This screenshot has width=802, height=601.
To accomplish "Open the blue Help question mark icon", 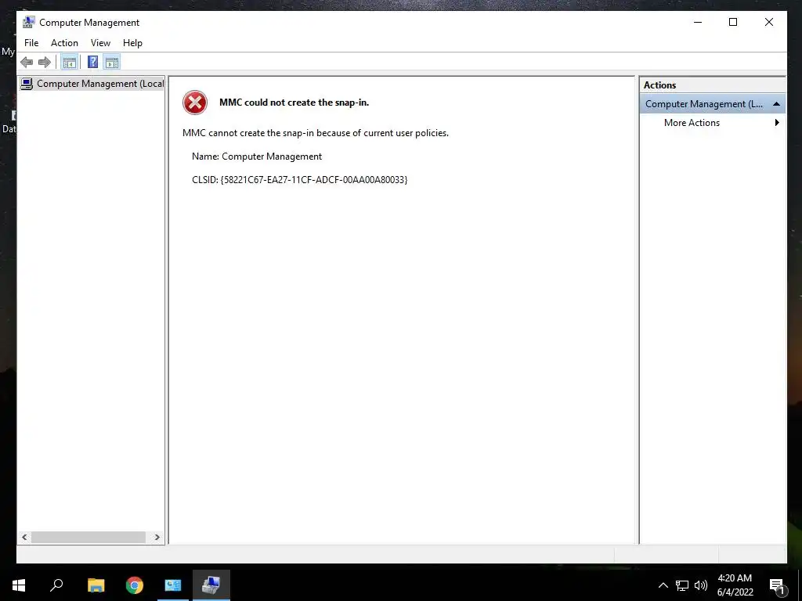I will point(92,63).
